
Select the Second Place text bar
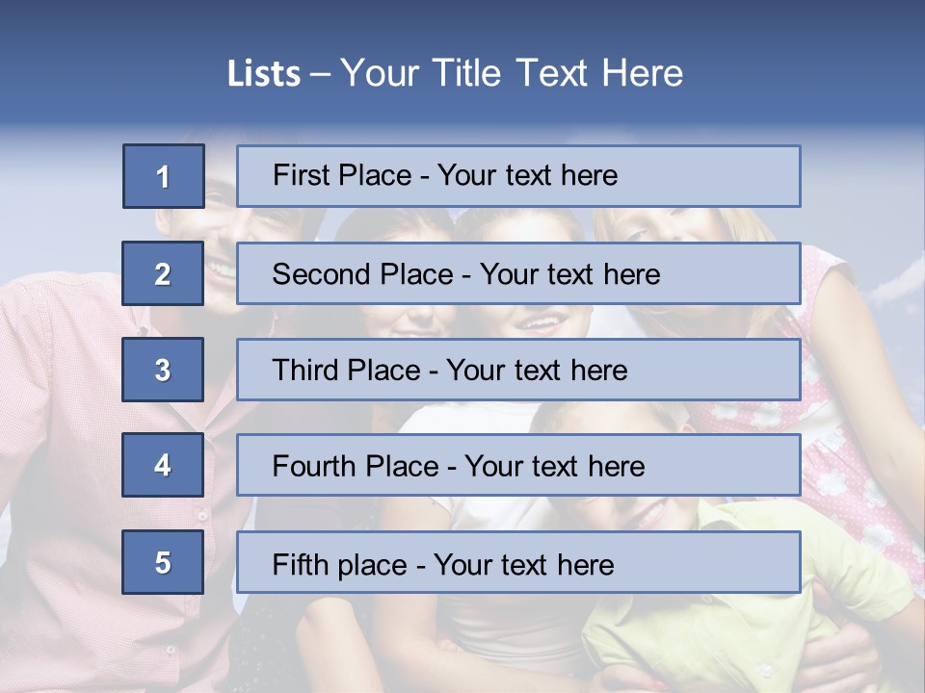[x=518, y=273]
